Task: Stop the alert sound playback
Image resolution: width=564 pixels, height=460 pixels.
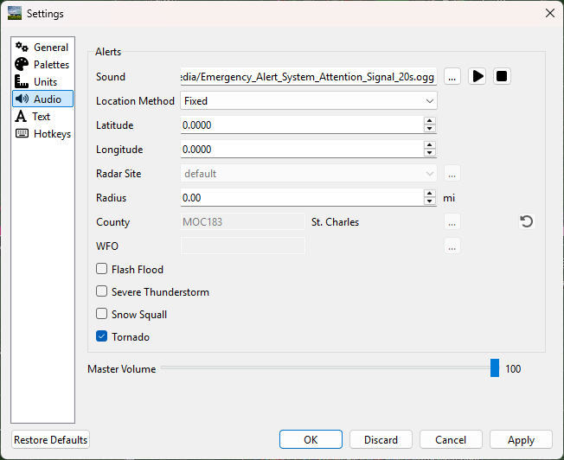Action: pyautogui.click(x=502, y=76)
